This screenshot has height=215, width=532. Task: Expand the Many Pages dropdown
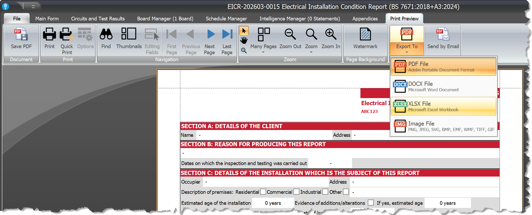263,52
